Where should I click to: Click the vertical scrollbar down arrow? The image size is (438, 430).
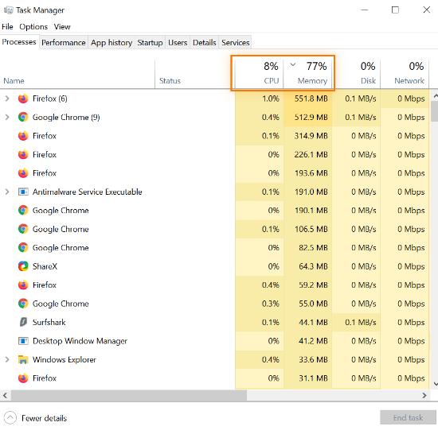[x=435, y=384]
